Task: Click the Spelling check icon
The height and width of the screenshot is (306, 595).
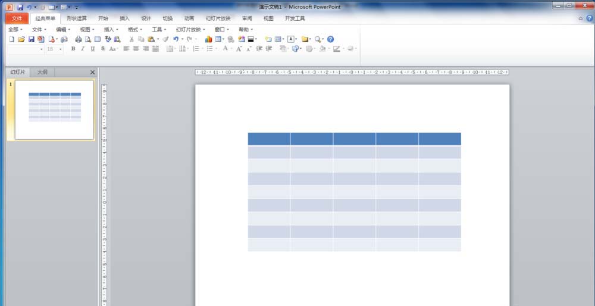Action: pyautogui.click(x=108, y=39)
